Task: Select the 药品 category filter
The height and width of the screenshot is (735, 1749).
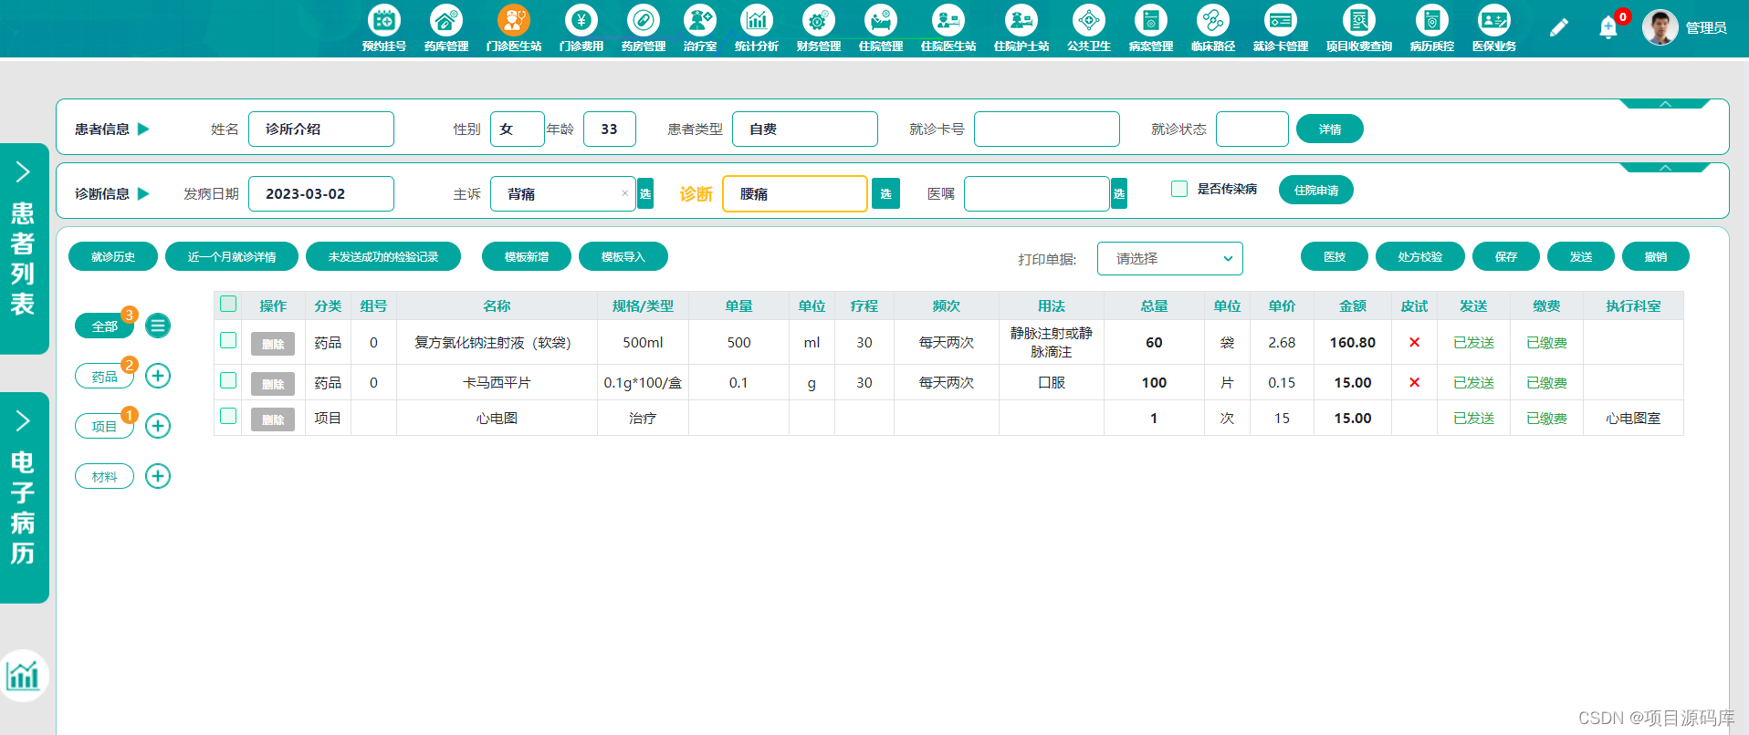Action: coord(104,376)
